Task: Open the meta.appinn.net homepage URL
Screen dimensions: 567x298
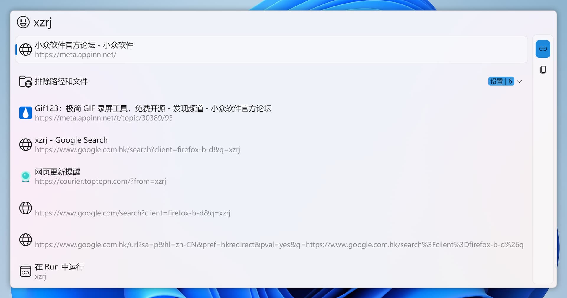Action: 76,55
